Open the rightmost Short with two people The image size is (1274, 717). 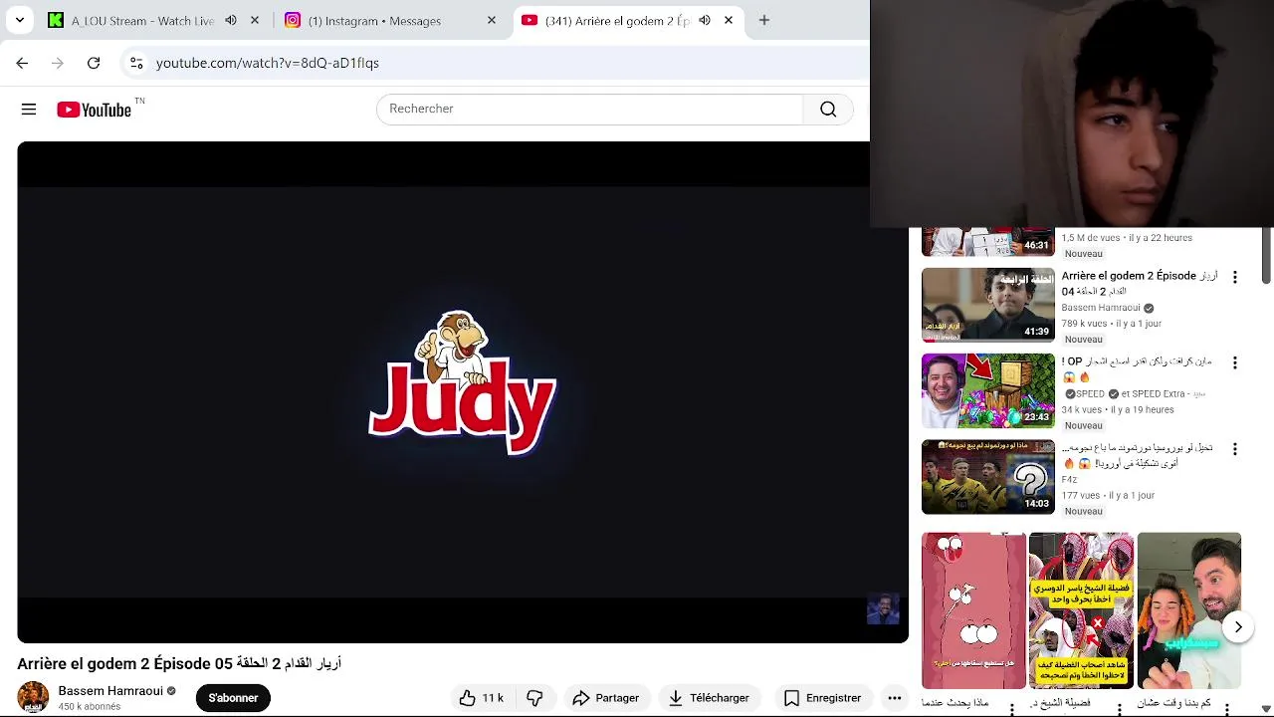[x=1189, y=610]
